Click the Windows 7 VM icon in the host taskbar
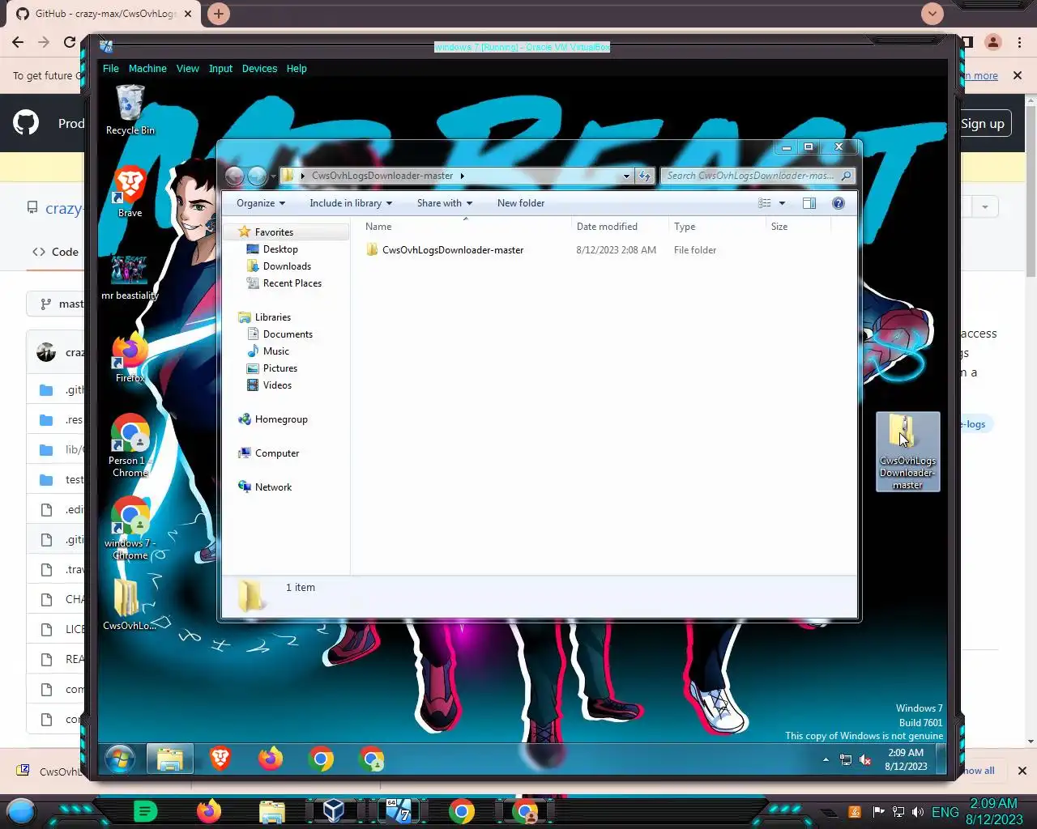 click(398, 810)
